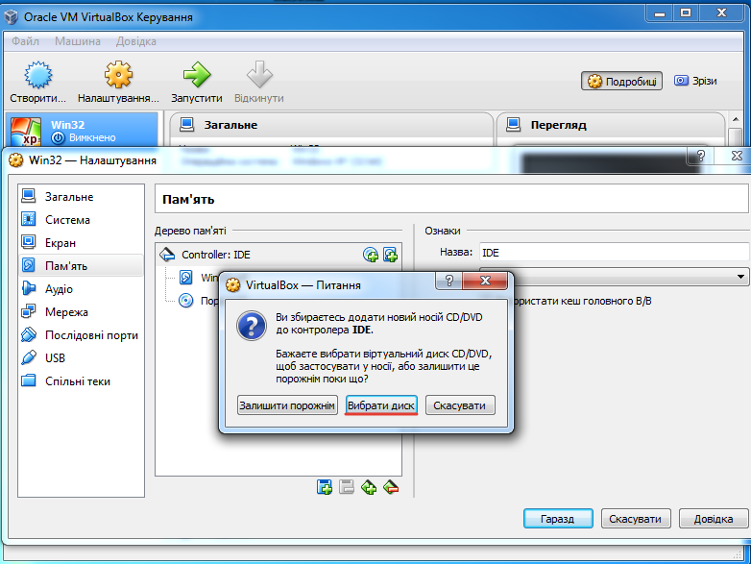Click Залишити порожнім button
751x564 pixels.
click(x=287, y=405)
